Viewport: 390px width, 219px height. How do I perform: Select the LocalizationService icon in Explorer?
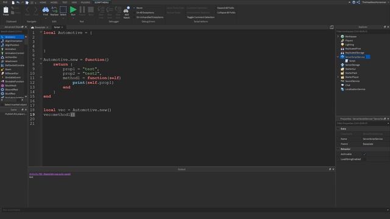click(x=342, y=89)
